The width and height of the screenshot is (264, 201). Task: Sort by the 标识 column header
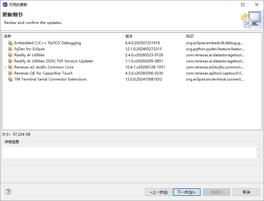pyautogui.click(x=215, y=36)
